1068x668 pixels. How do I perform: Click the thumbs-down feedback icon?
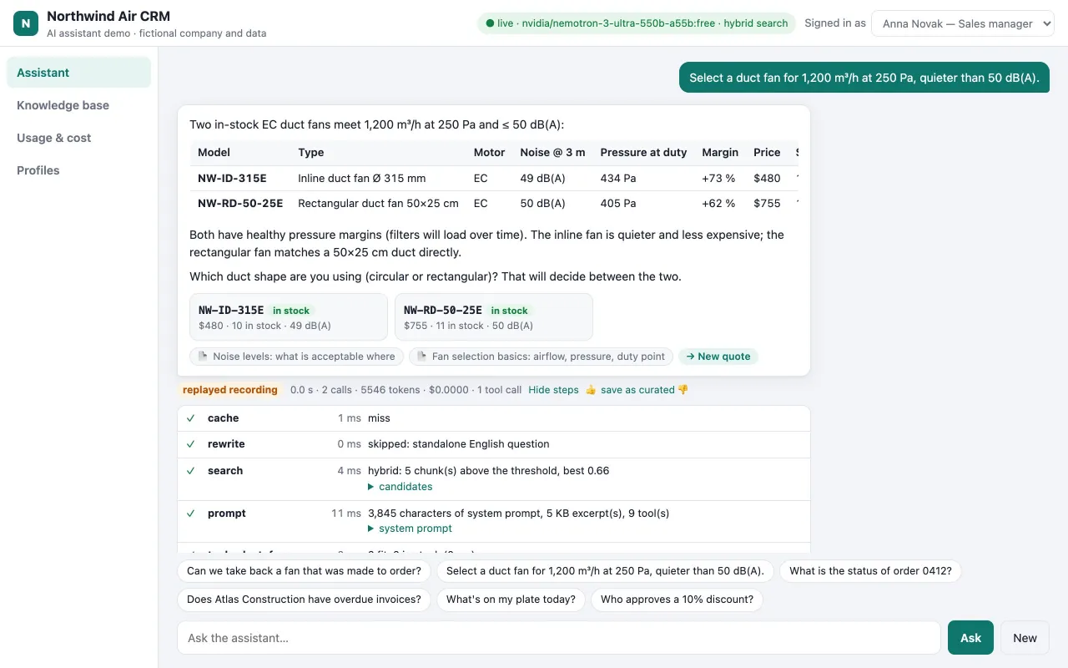tap(683, 390)
